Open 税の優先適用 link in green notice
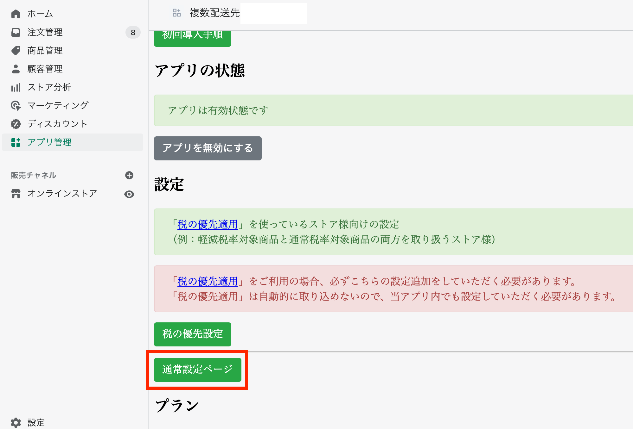633x429 pixels. point(208,224)
